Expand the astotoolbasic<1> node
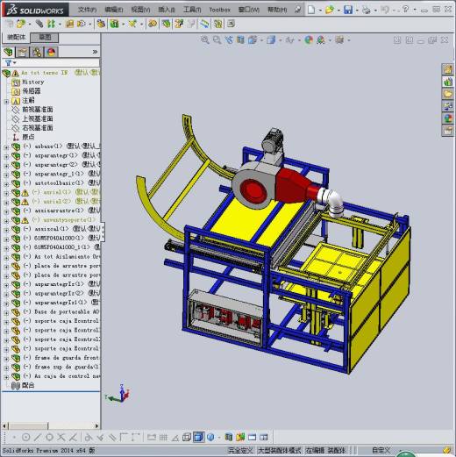Image resolution: width=456 pixels, height=457 pixels. [x=6, y=183]
